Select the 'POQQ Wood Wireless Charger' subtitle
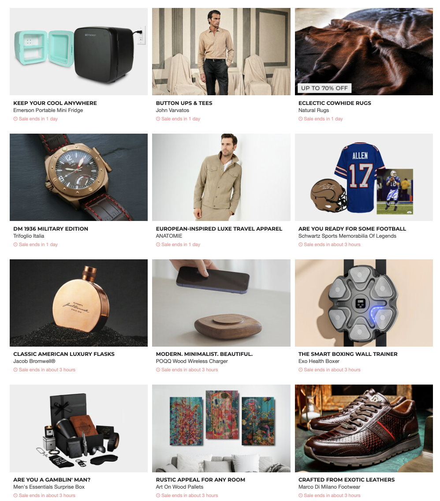Image resolution: width=440 pixels, height=501 pixels. [192, 361]
